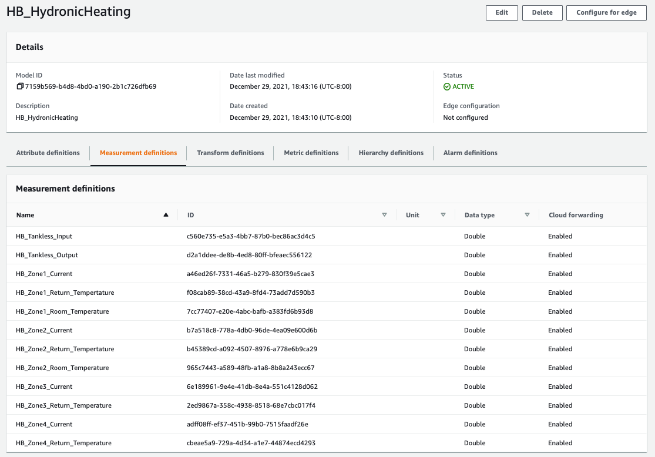Switch to Attribute definitions tab

(x=48, y=153)
